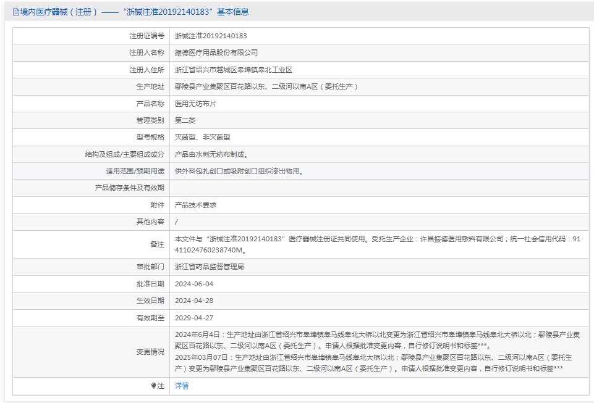Click effective date 2024-04-28
This screenshot has width=594, height=403.
point(194,301)
